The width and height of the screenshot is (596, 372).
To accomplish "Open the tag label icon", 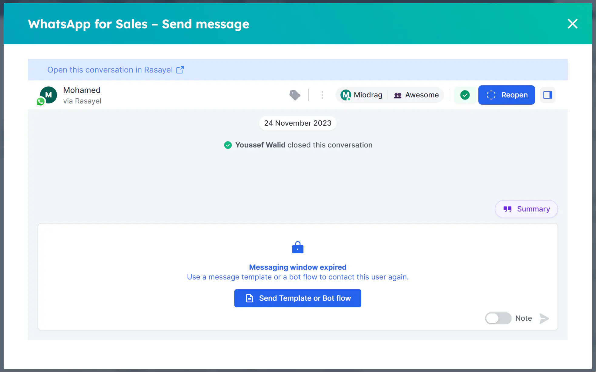I will pos(295,95).
